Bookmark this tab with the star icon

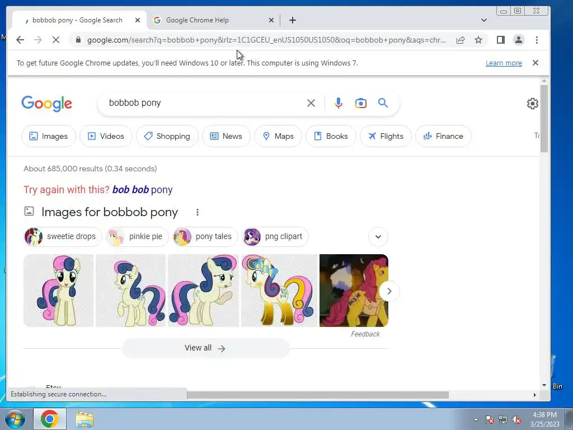478,40
